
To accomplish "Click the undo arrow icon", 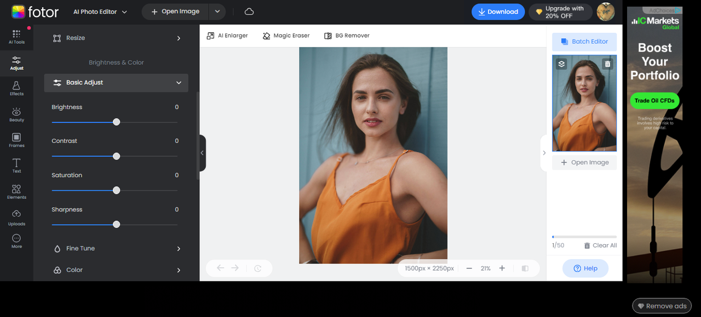I will click(220, 268).
